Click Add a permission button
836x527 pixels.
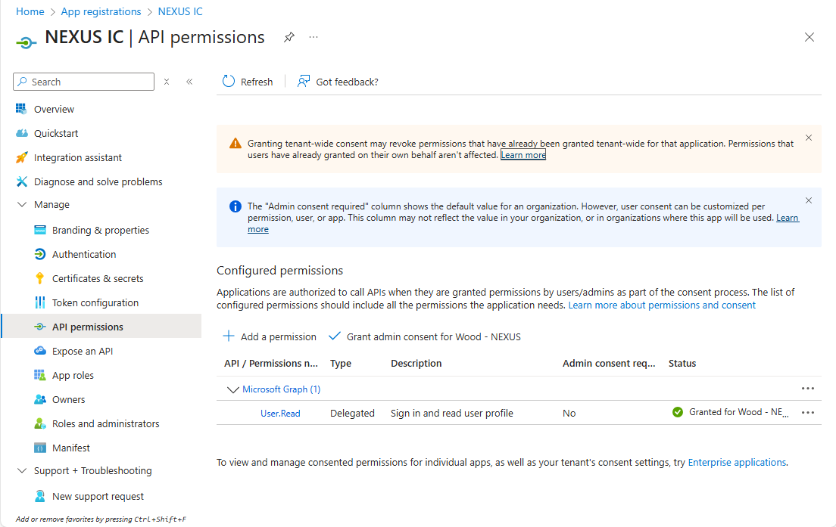pyautogui.click(x=270, y=336)
